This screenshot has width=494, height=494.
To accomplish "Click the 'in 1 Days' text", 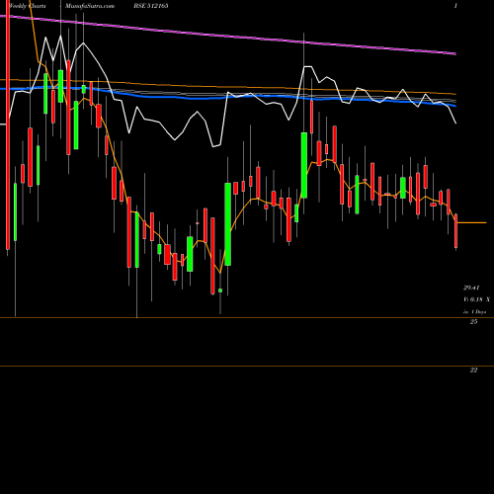I will point(474,311).
